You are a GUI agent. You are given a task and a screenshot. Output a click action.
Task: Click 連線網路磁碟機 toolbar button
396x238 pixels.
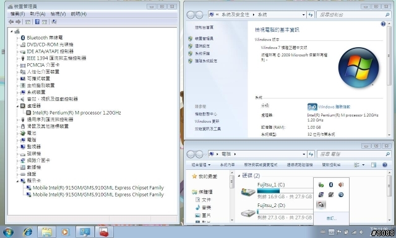(x=299, y=165)
